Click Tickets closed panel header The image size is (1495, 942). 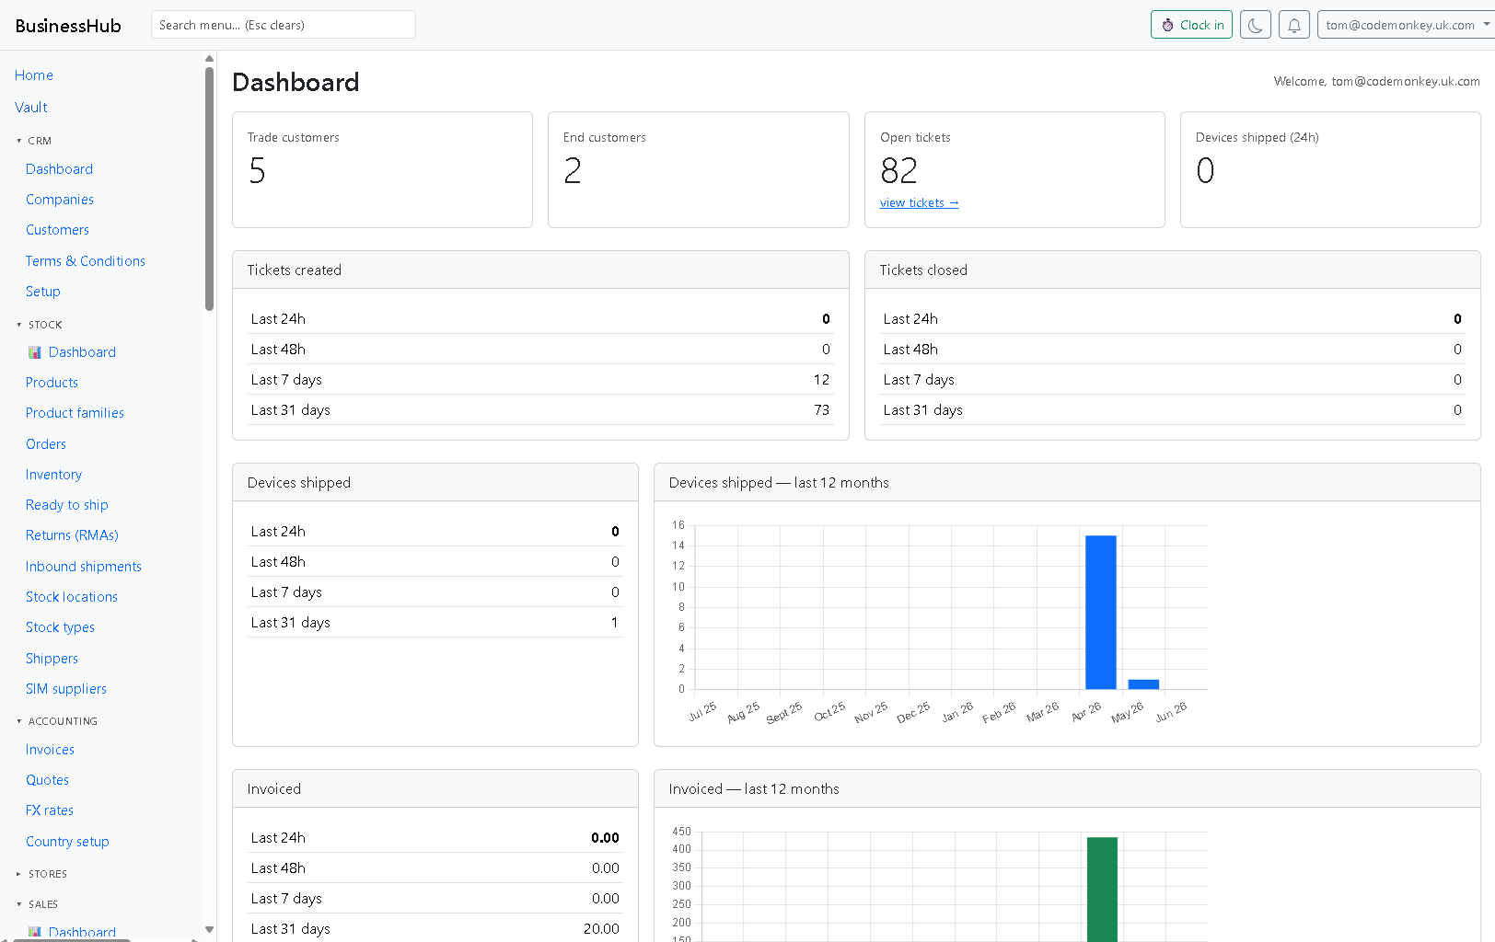[x=1172, y=270]
